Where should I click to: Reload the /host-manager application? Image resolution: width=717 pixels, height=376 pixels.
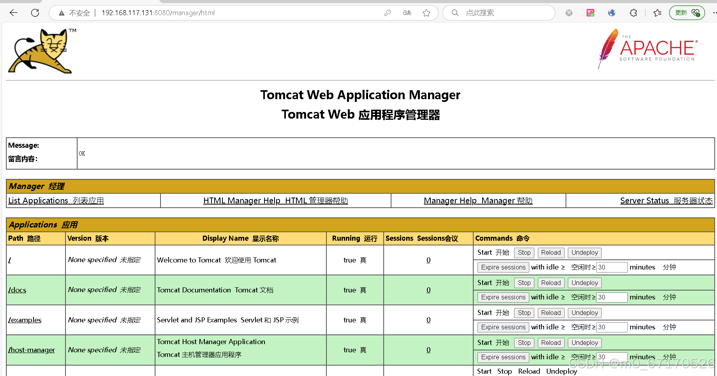tap(551, 343)
